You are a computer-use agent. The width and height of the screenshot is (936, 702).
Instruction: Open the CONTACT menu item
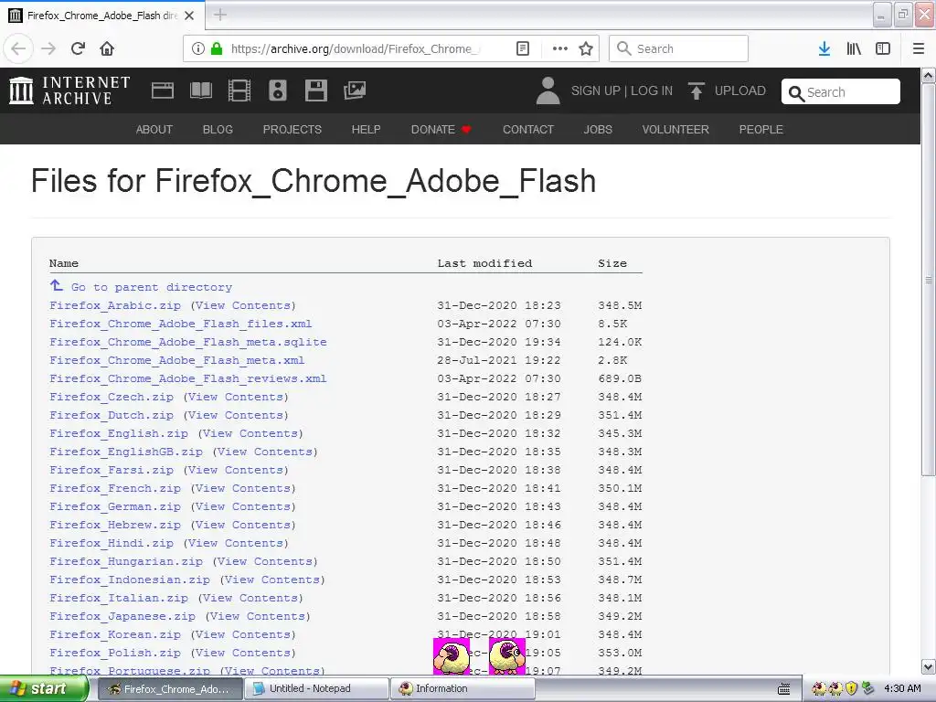tap(528, 130)
